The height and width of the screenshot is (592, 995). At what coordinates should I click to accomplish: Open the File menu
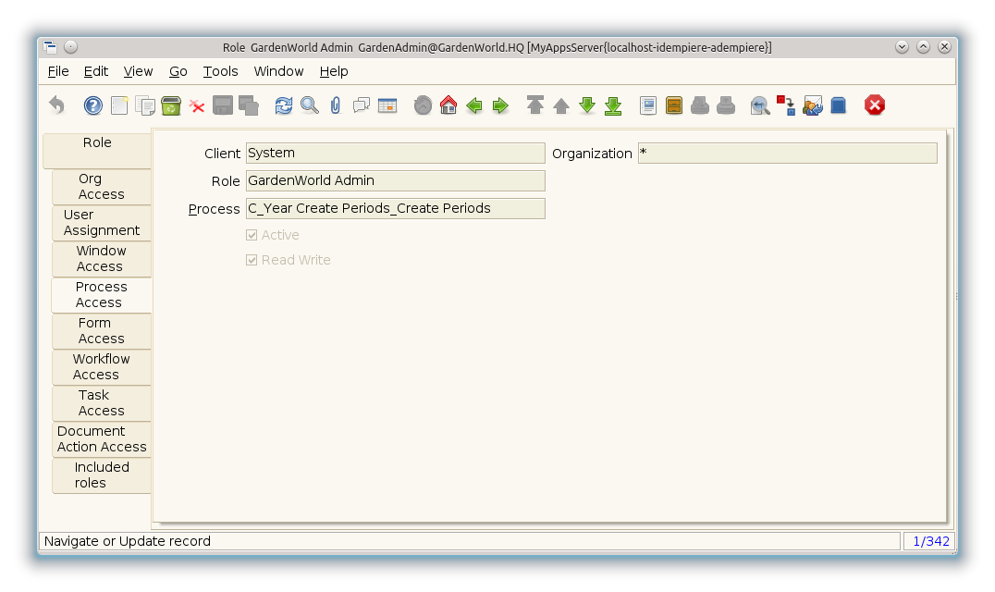57,71
